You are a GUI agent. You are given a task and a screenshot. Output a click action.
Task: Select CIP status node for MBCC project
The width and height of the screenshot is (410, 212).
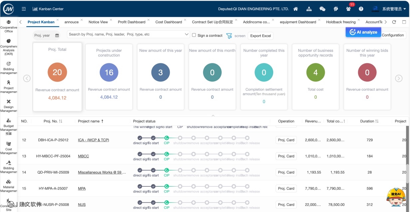click(167, 154)
